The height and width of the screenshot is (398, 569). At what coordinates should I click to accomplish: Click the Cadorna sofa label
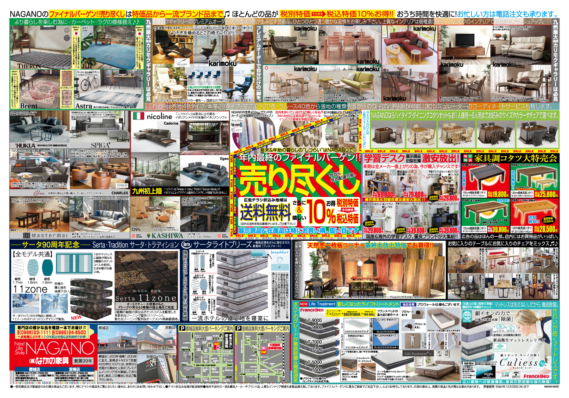coord(171,123)
